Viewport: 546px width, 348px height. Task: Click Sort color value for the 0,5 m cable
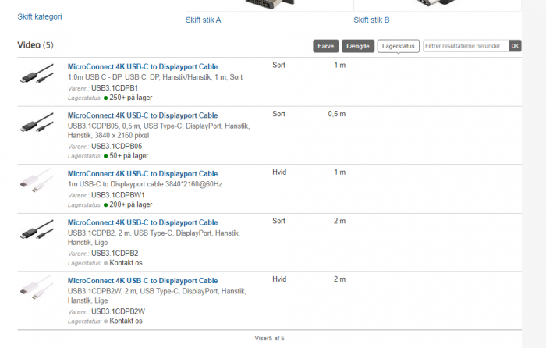(279, 114)
